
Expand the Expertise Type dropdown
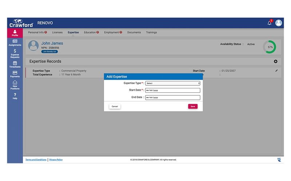172,83
